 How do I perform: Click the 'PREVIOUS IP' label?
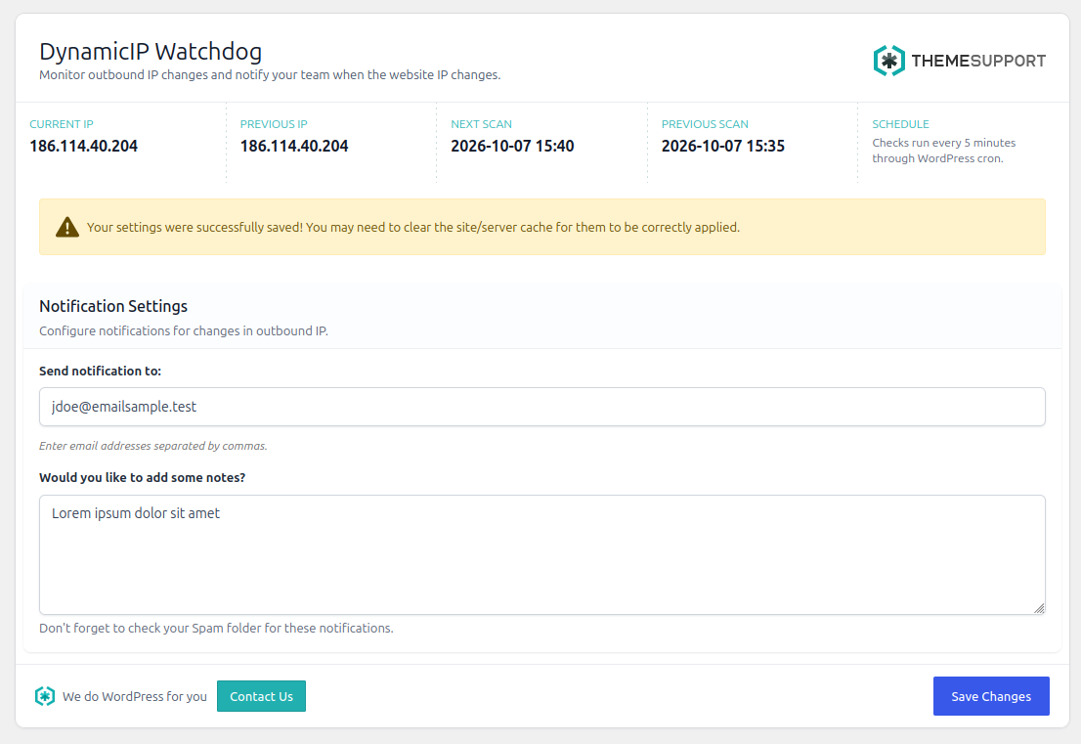pos(274,124)
